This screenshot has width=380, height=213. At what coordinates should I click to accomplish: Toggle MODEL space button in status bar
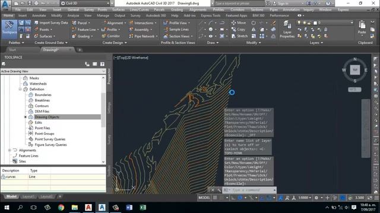point(204,198)
